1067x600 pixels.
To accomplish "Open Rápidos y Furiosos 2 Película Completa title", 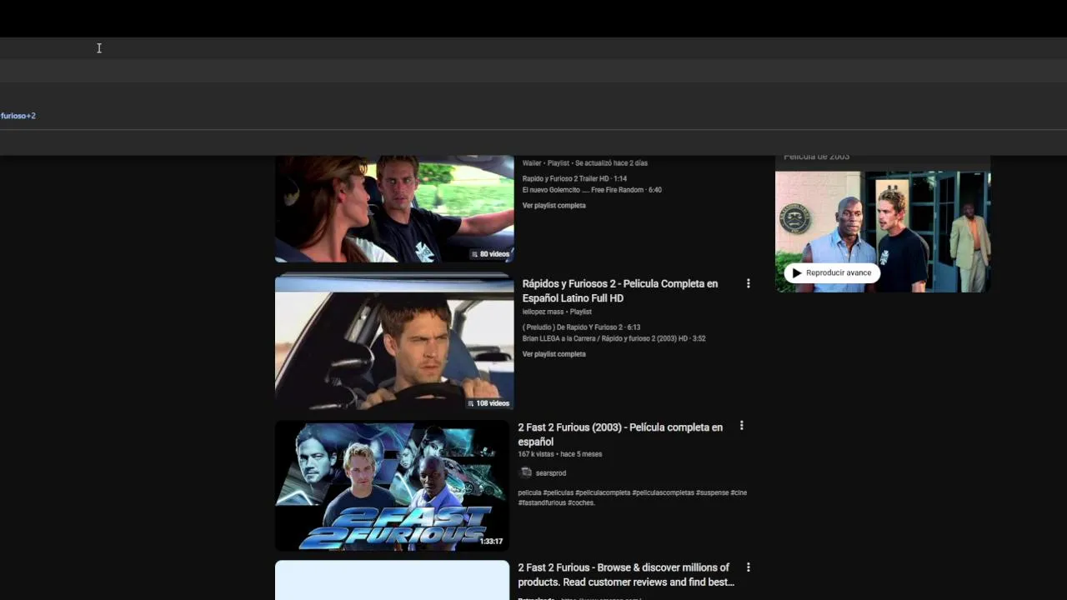I will (619, 291).
